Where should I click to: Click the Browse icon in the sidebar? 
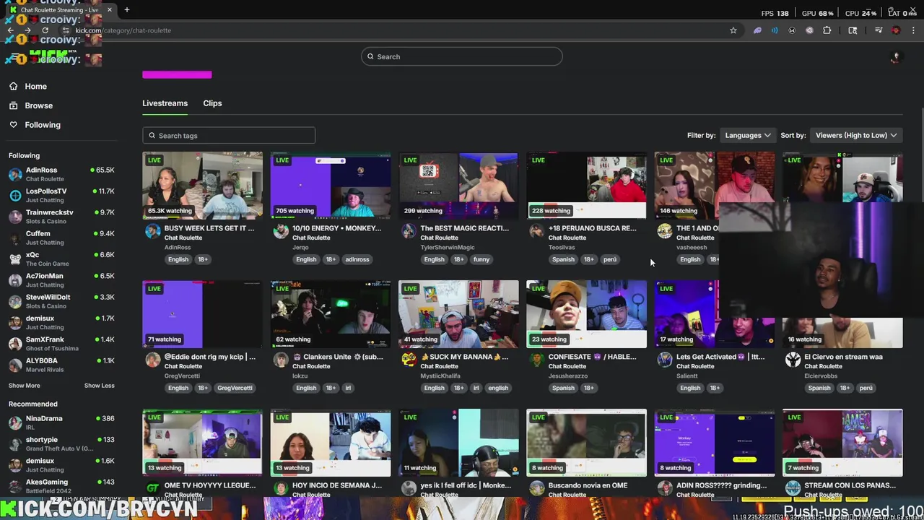(13, 105)
